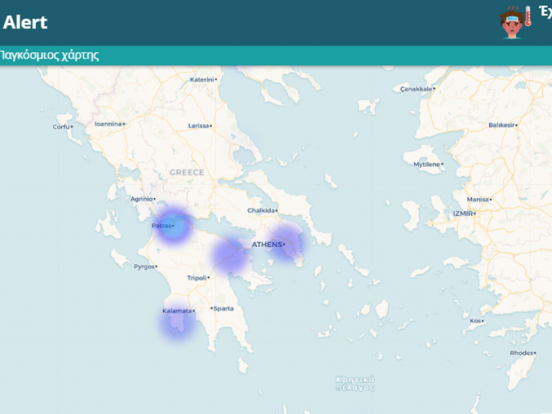The width and height of the screenshot is (552, 414).
Task: Click the Larissa city label
Action: tap(199, 126)
